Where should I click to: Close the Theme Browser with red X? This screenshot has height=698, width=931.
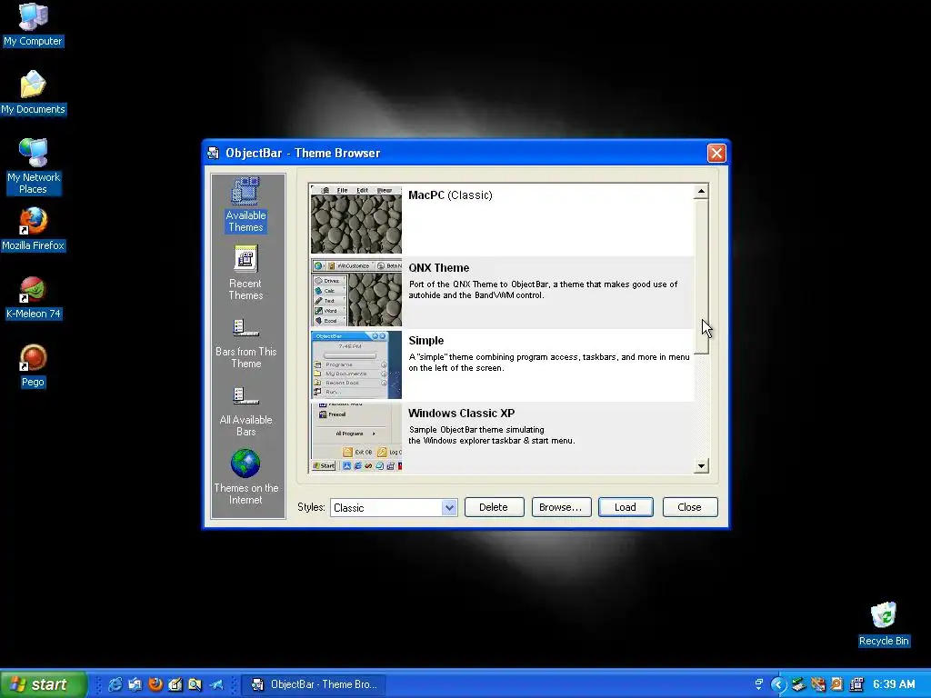716,153
